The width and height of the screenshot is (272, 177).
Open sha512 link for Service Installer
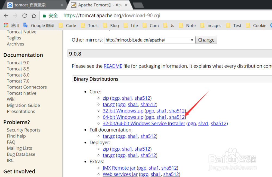tap(219, 124)
